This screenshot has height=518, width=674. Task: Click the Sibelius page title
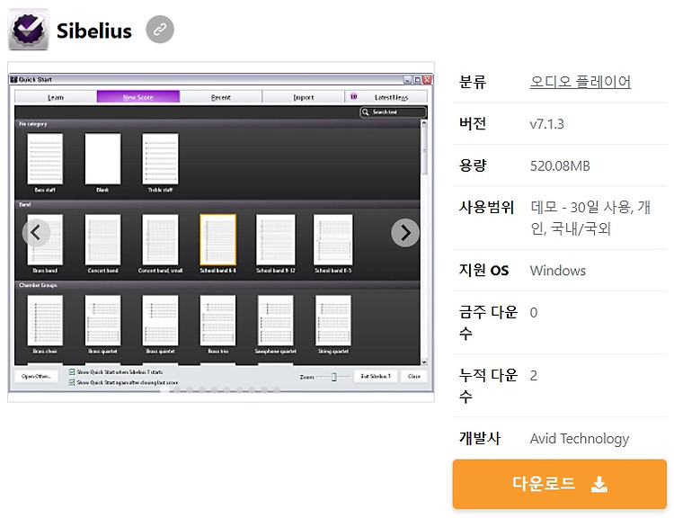pyautogui.click(x=94, y=31)
